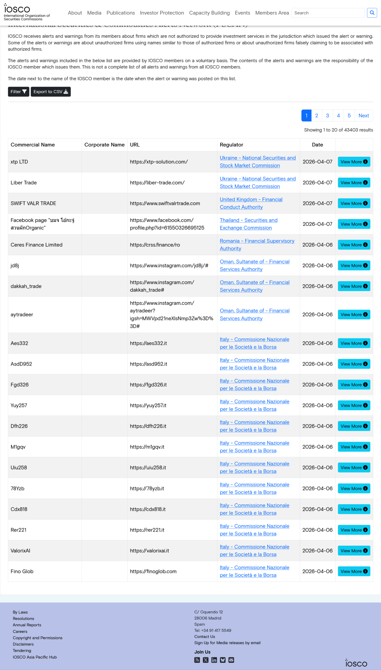381x670 pixels.
Task: Go to page 3 of results
Action: (327, 115)
